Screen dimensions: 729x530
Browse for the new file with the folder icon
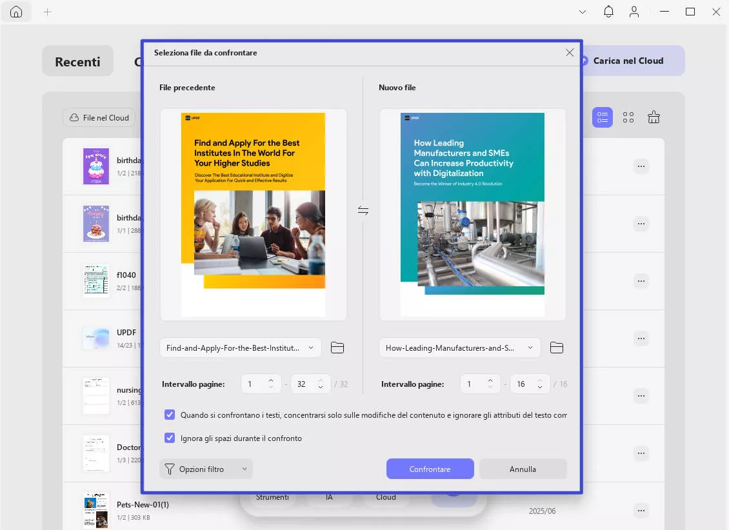click(x=557, y=348)
